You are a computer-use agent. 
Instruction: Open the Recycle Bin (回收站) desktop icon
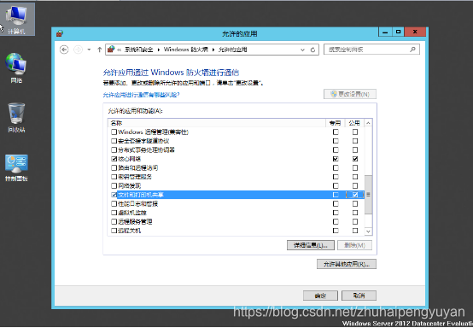pyautogui.click(x=16, y=117)
